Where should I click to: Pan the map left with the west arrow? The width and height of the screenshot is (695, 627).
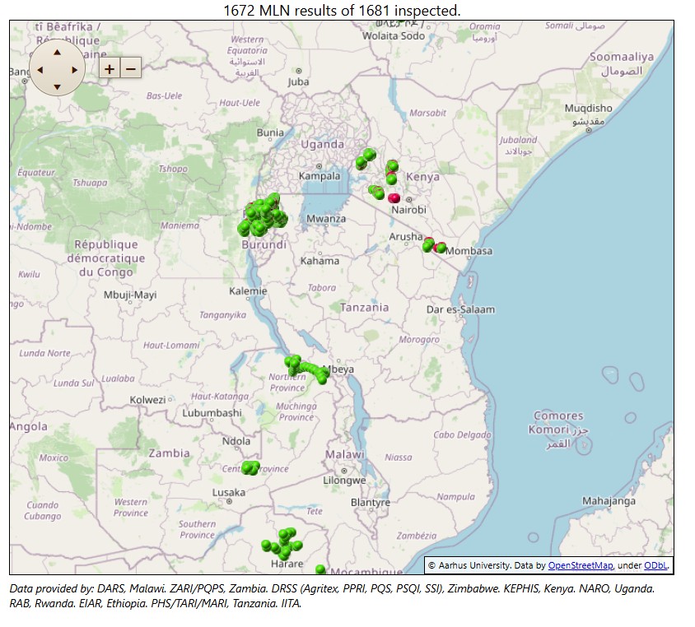pyautogui.click(x=40, y=70)
